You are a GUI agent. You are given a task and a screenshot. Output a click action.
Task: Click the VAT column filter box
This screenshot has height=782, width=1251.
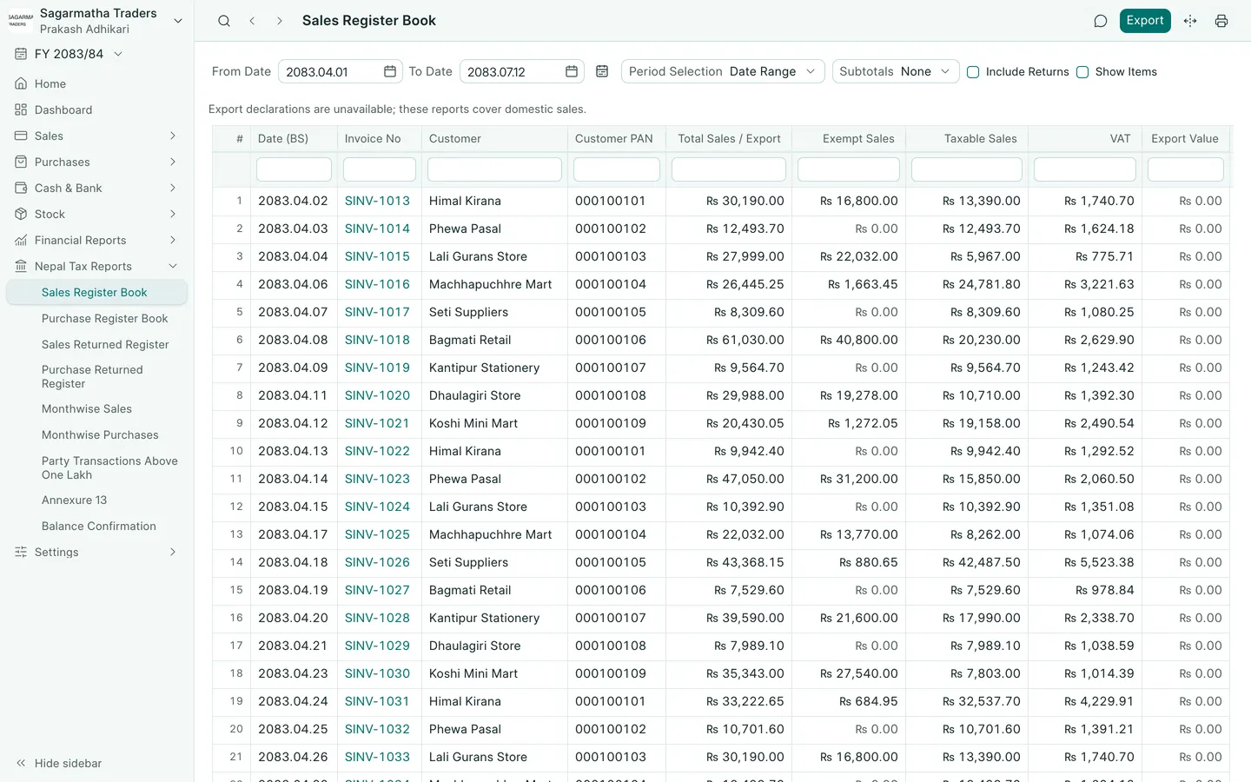click(x=1085, y=169)
